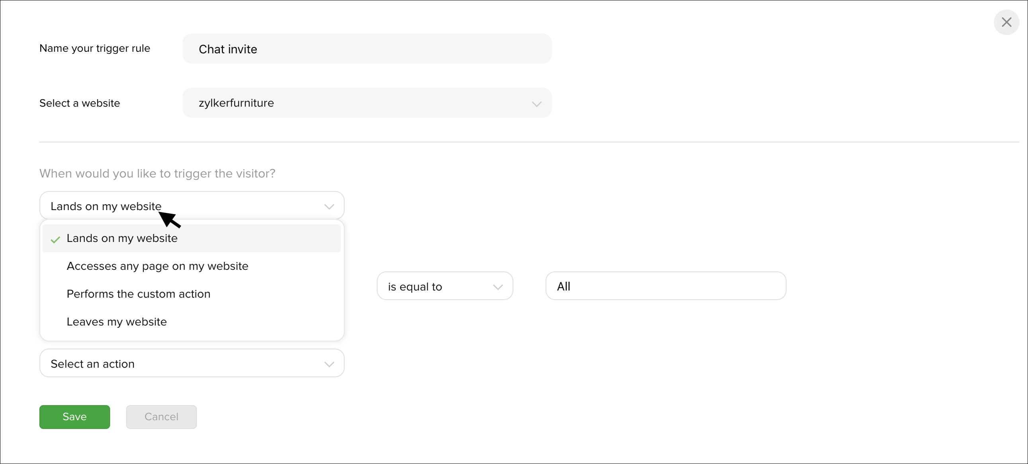Cancel the trigger rule creation
This screenshot has width=1028, height=464.
tap(161, 417)
